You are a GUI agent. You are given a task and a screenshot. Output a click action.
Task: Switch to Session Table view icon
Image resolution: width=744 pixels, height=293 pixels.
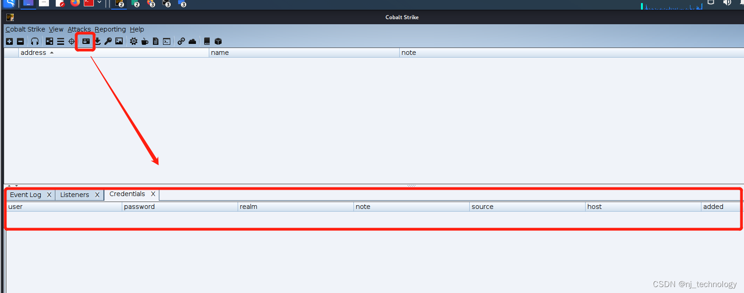(x=60, y=42)
